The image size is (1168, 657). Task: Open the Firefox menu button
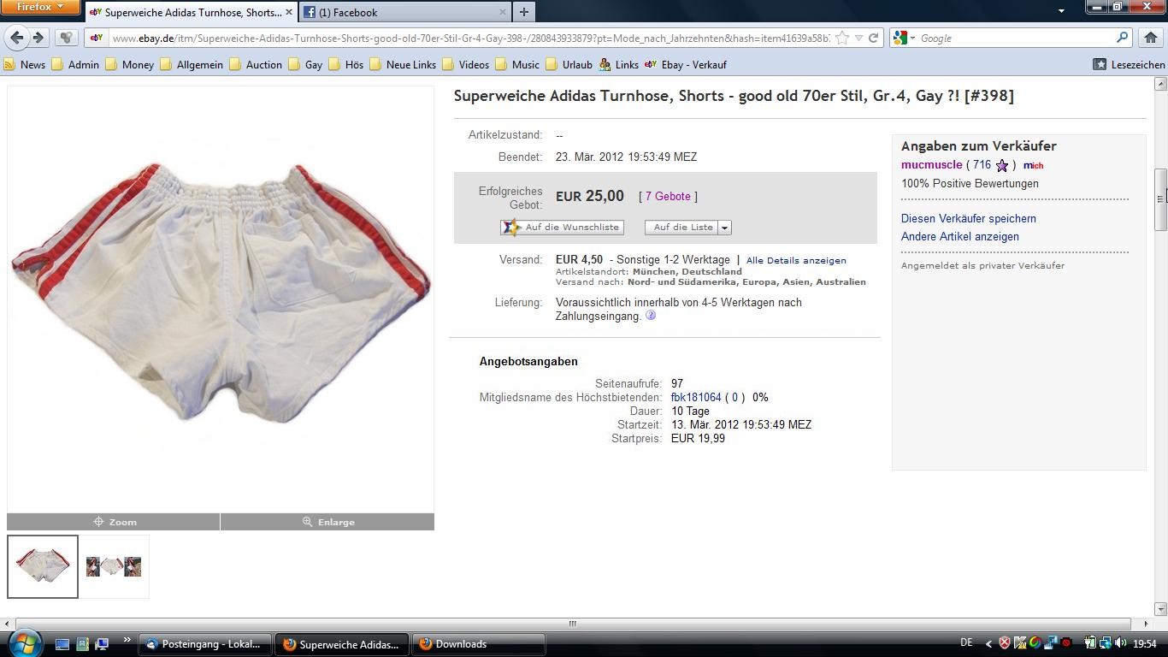[x=40, y=7]
